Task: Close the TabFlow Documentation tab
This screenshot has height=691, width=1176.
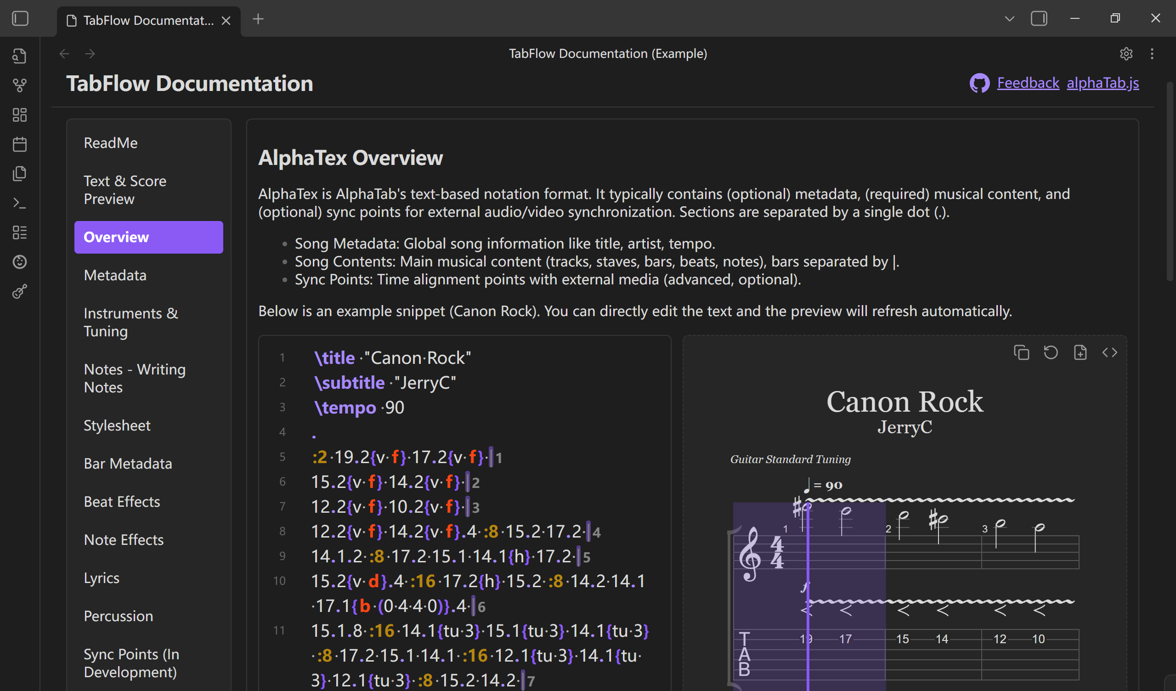Action: pos(226,21)
